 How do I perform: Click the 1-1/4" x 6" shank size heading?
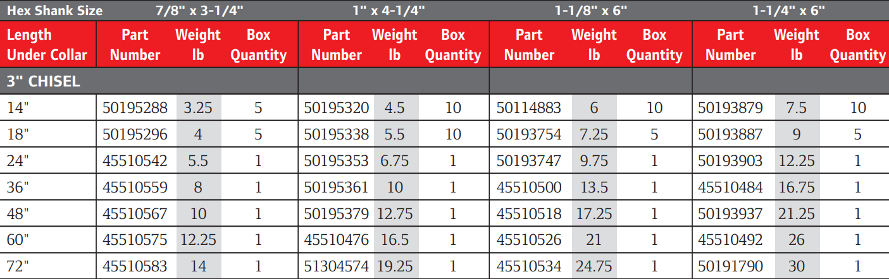click(788, 11)
